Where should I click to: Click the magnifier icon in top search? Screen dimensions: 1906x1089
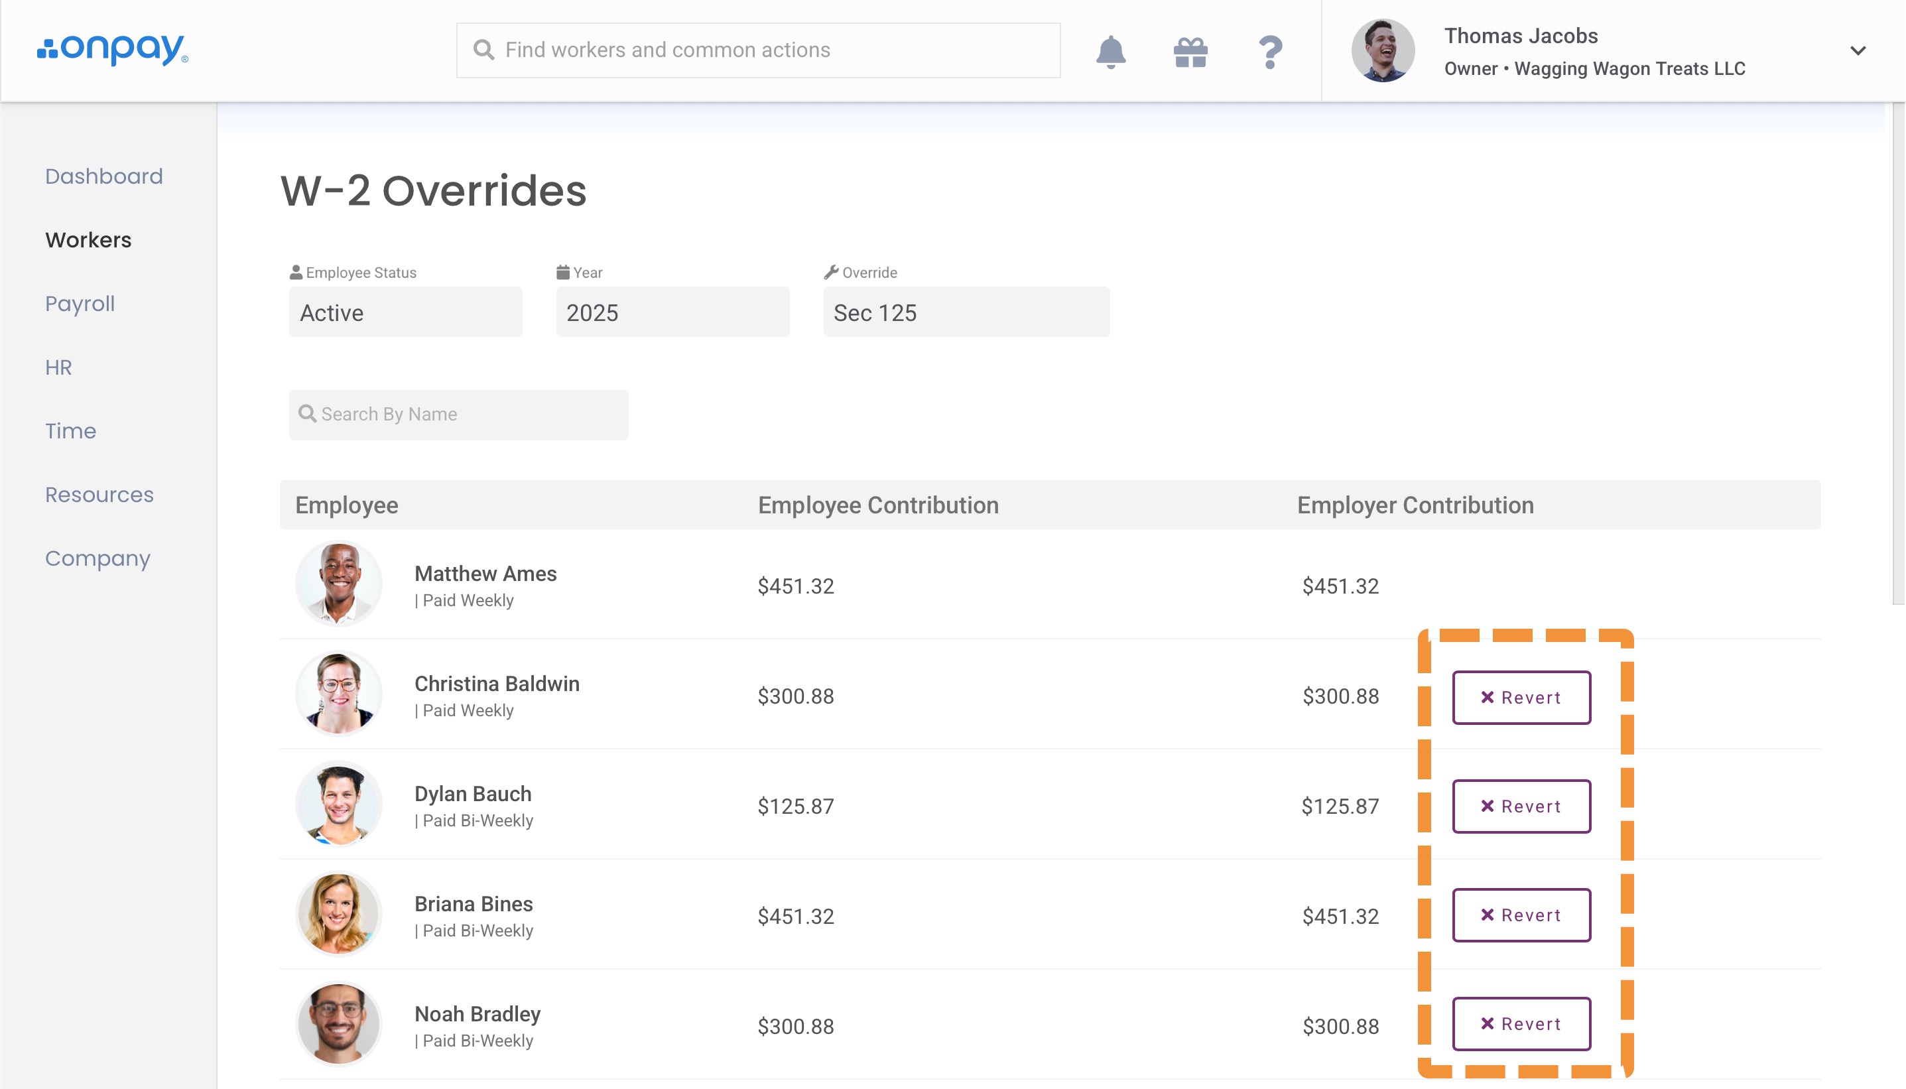tap(483, 50)
